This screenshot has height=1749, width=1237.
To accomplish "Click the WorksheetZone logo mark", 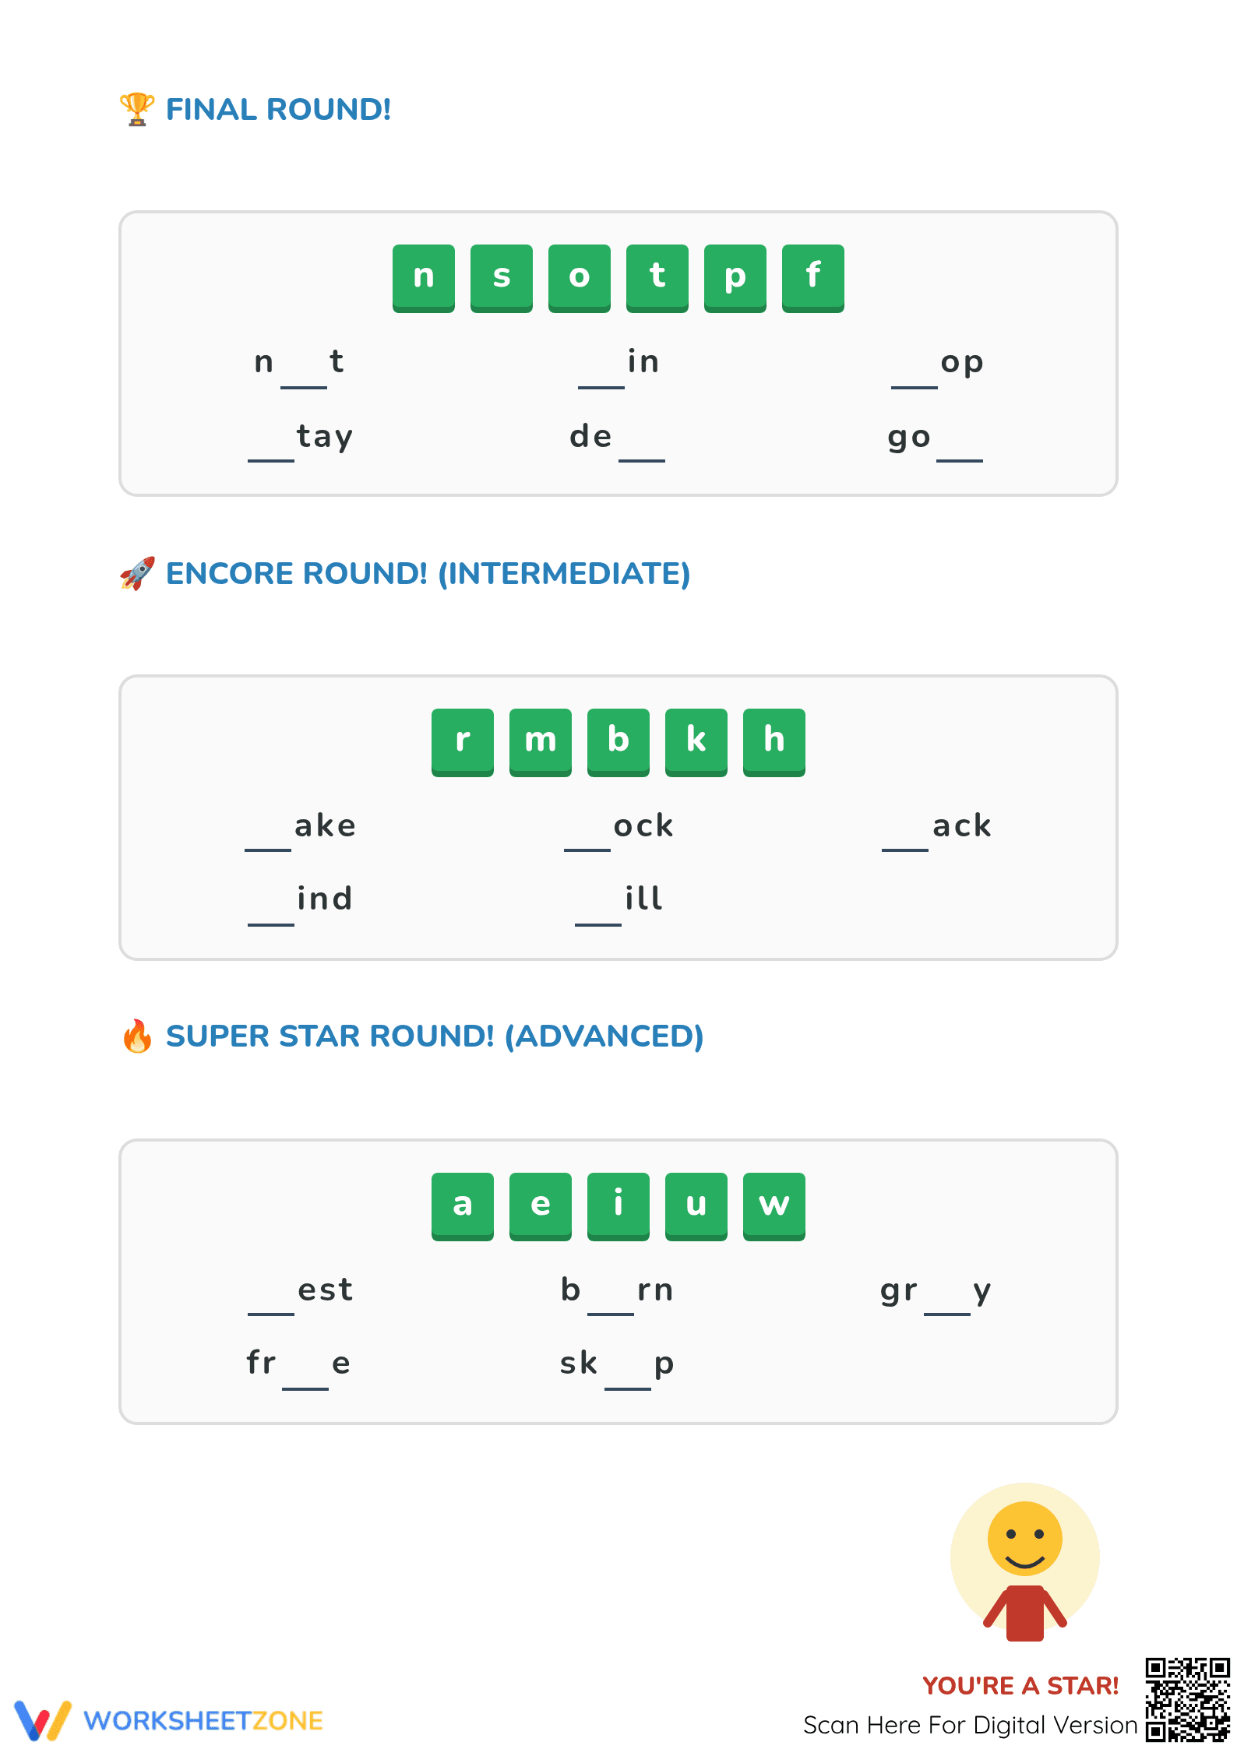I will pyautogui.click(x=43, y=1720).
